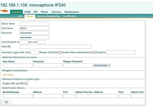Check Enable AES and RC4

(26, 84)
